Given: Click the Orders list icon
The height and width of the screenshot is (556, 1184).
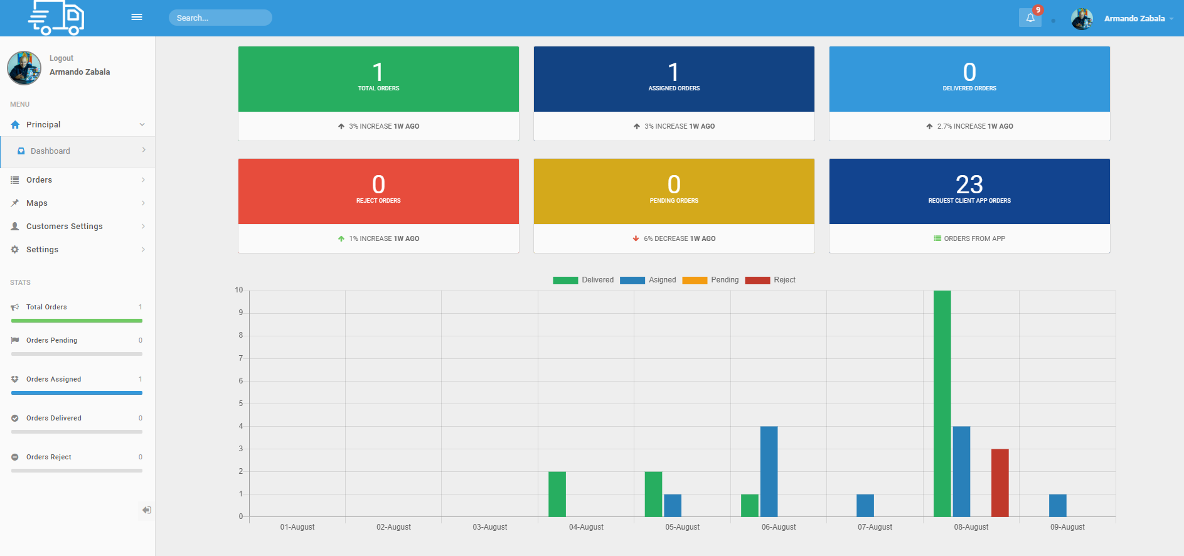Looking at the screenshot, I should (15, 180).
